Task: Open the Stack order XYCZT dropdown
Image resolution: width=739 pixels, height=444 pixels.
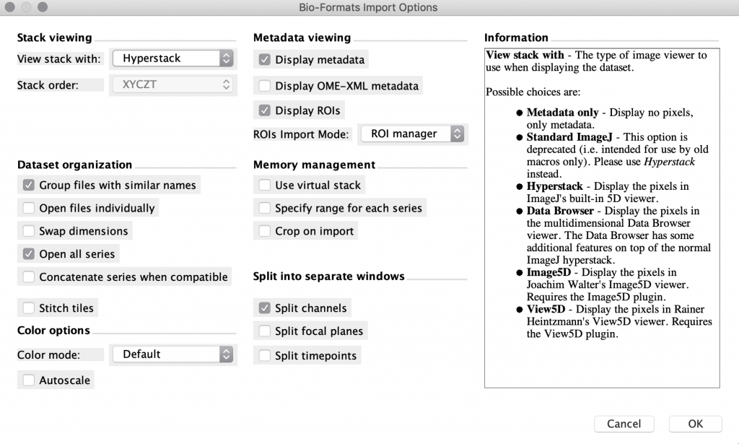Action: pyautogui.click(x=173, y=85)
